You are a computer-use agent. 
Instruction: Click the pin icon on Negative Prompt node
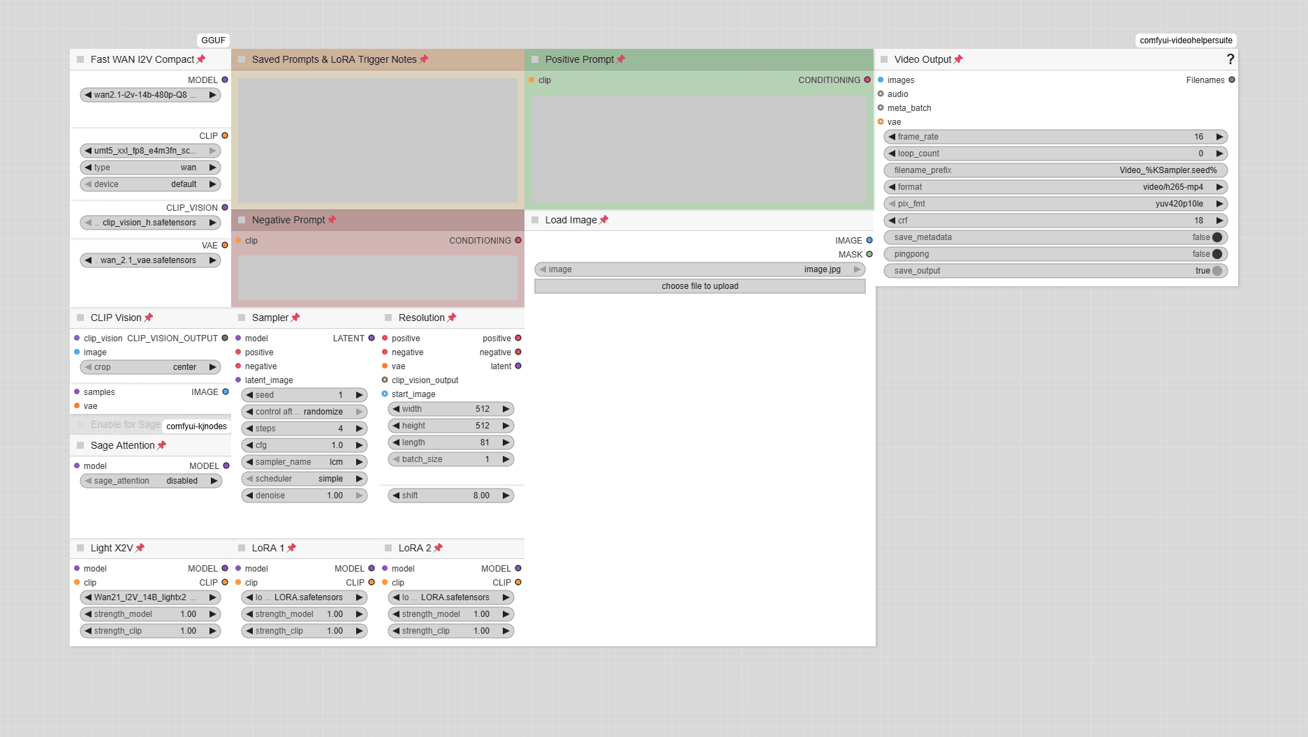pos(332,220)
